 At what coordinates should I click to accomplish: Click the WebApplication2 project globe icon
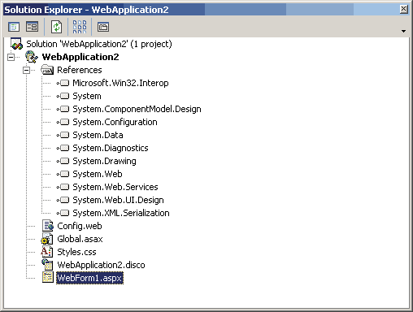[x=32, y=57]
